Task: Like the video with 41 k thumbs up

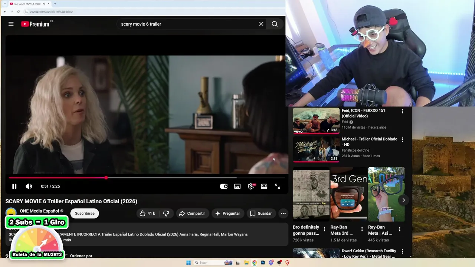Action: pyautogui.click(x=147, y=213)
